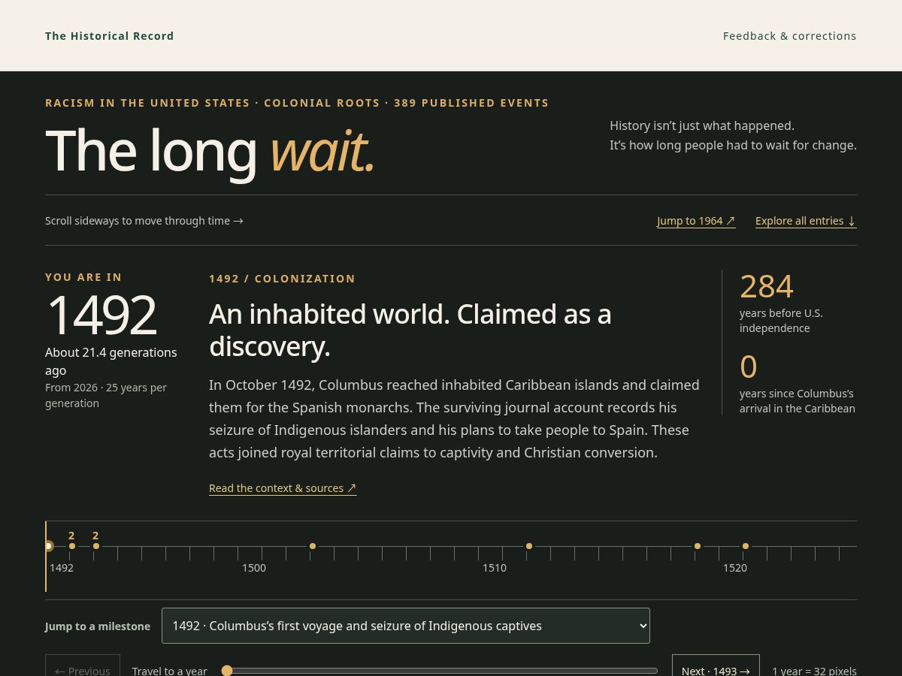The height and width of the screenshot is (676, 902).
Task: Click 'About 21.4 generations ago' text
Action: (111, 361)
